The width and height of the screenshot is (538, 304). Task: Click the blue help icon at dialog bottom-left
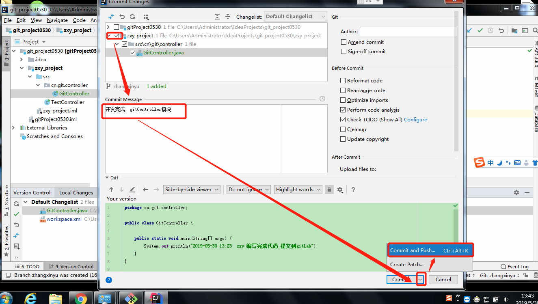tap(109, 280)
